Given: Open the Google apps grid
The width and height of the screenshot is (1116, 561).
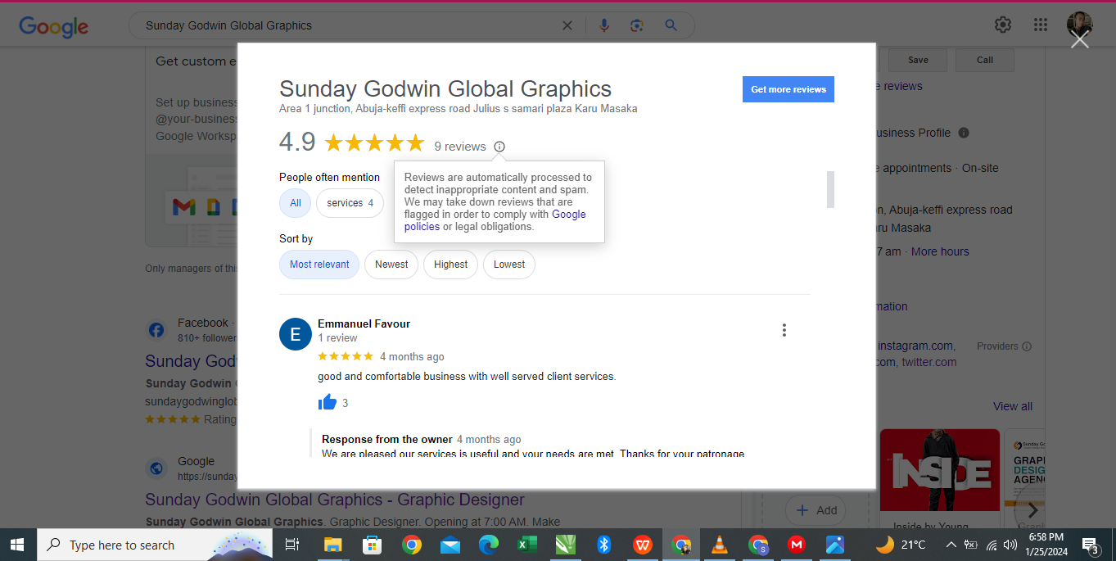Looking at the screenshot, I should [1041, 25].
